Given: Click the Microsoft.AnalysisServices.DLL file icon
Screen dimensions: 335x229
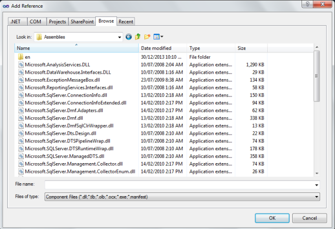Looking at the screenshot, I should point(21,64).
